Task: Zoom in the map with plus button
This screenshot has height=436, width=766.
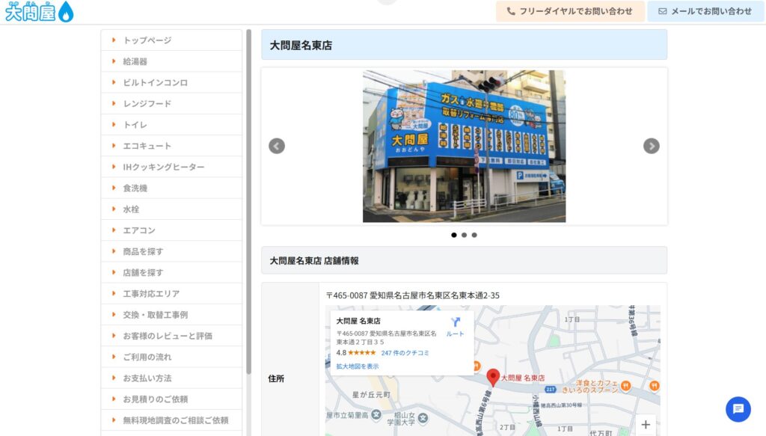Action: [646, 425]
